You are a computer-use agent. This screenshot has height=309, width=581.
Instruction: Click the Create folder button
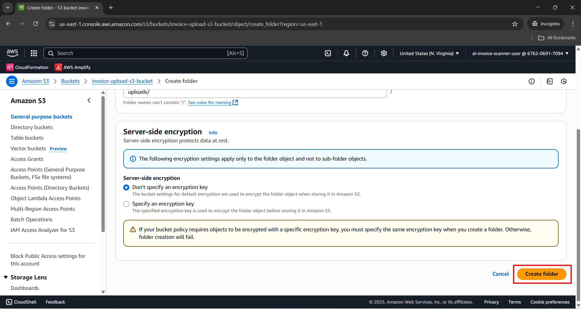point(542,274)
